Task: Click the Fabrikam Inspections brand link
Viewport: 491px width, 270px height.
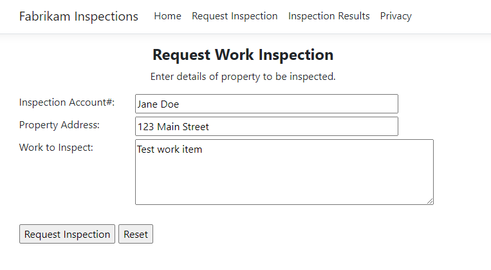Action: [x=79, y=16]
